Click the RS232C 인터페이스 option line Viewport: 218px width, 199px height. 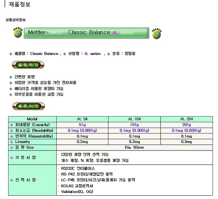[x=78, y=169]
